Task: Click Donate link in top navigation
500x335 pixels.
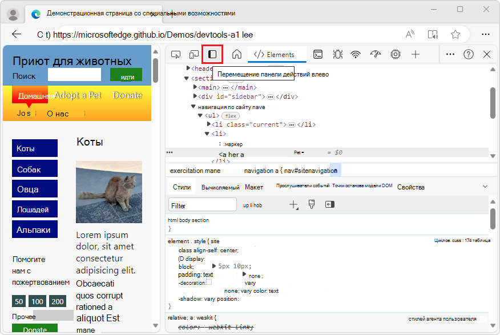Action: coord(127,95)
